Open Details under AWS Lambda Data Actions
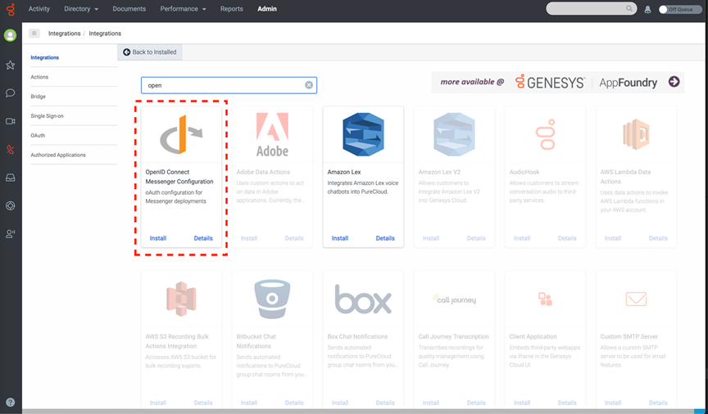This screenshot has width=708, height=414. coord(658,238)
